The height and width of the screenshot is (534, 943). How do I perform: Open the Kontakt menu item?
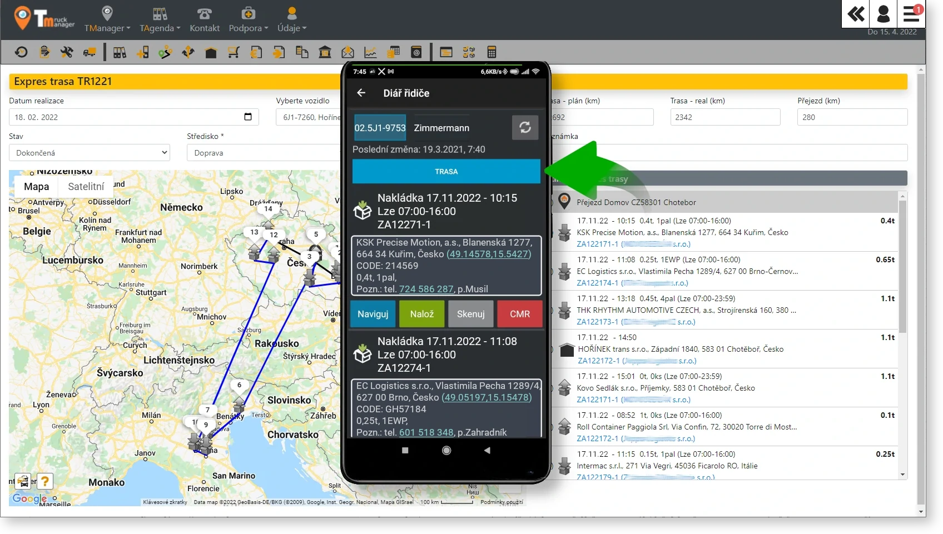205,19
